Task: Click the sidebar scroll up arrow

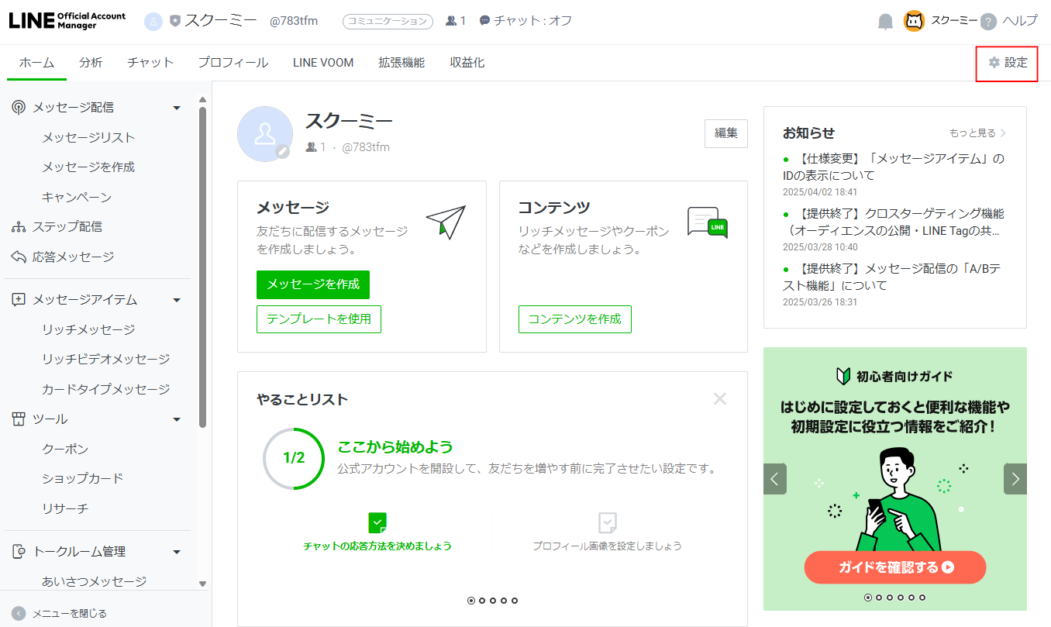Action: click(x=202, y=100)
